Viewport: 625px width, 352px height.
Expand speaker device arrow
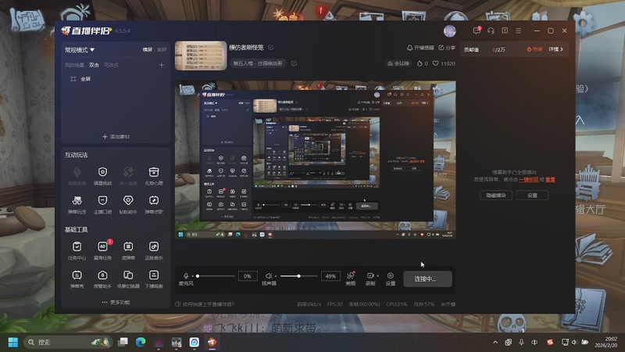[x=276, y=276]
